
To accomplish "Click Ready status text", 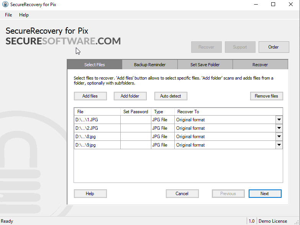I will click(x=7, y=221).
